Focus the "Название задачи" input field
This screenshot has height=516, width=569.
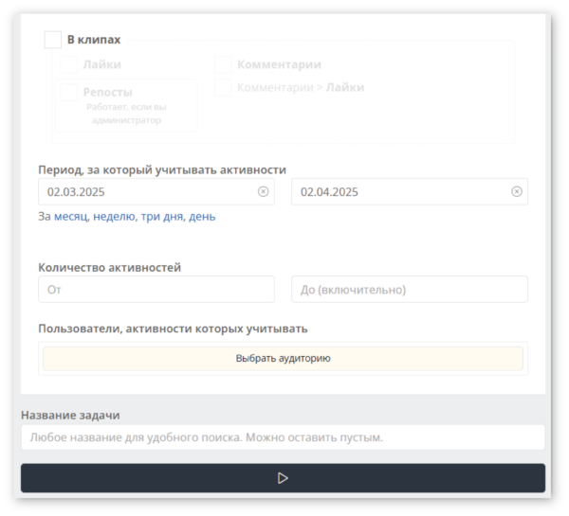[x=283, y=437]
